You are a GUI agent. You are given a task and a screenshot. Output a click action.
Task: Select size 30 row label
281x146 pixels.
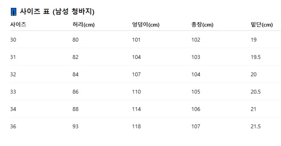pos(13,40)
